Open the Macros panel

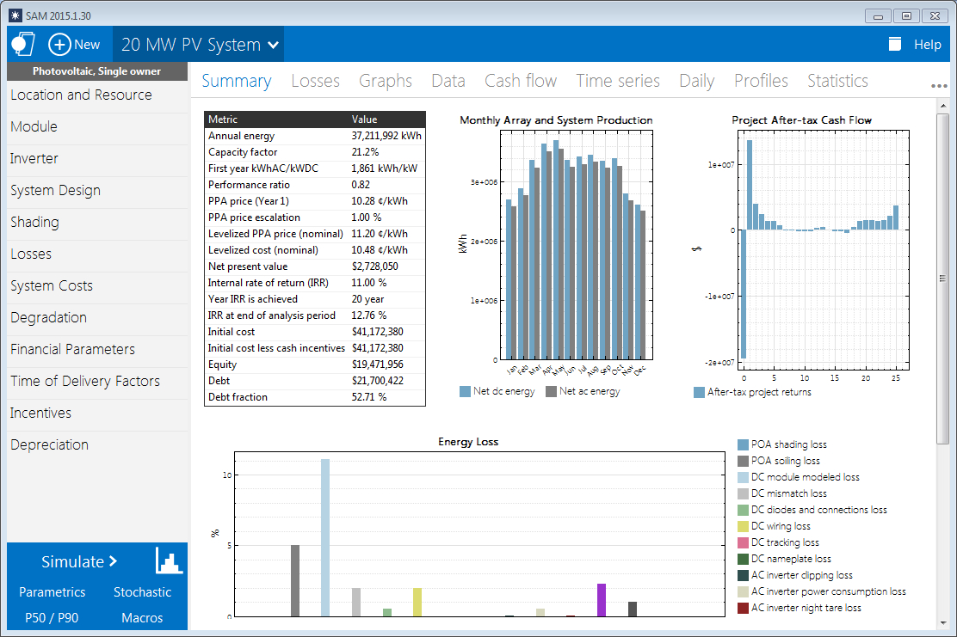[x=141, y=617]
